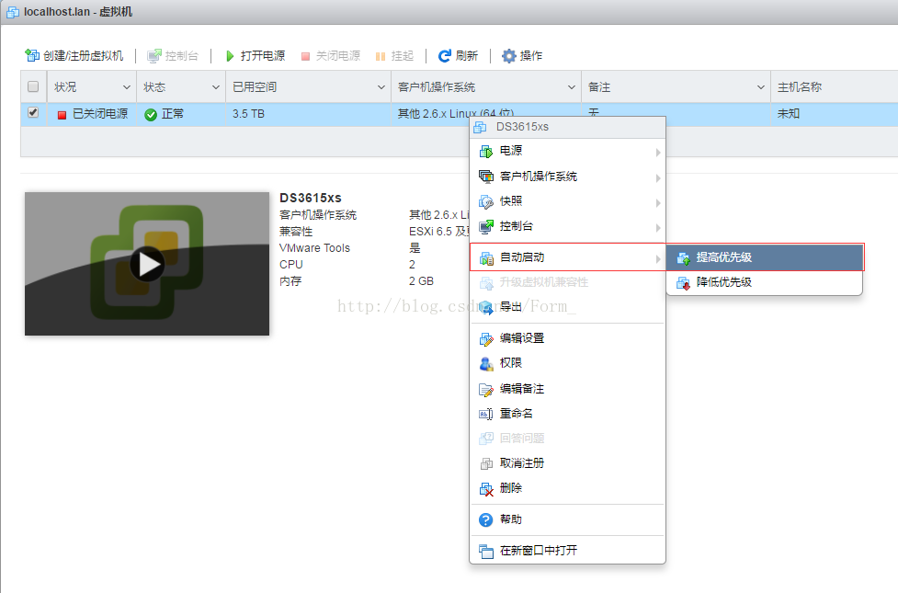Click the 权限 user icon
This screenshot has height=593, width=898.
tap(486, 363)
